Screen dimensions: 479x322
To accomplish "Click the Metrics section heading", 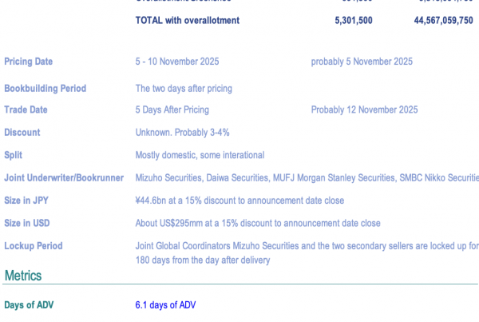I will point(22,276).
